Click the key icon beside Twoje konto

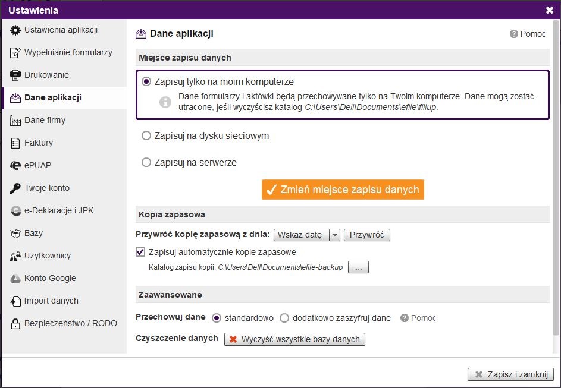click(x=15, y=188)
